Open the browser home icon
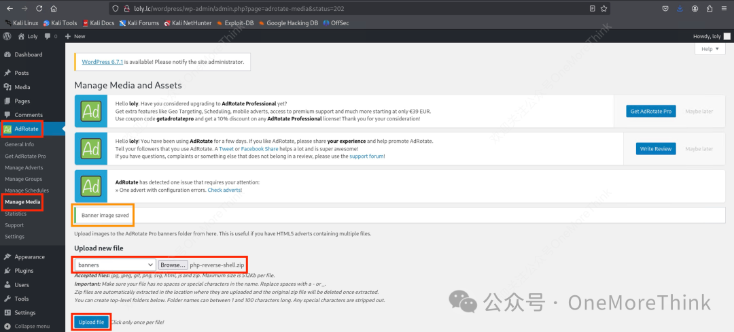This screenshot has width=734, height=332. 54,8
